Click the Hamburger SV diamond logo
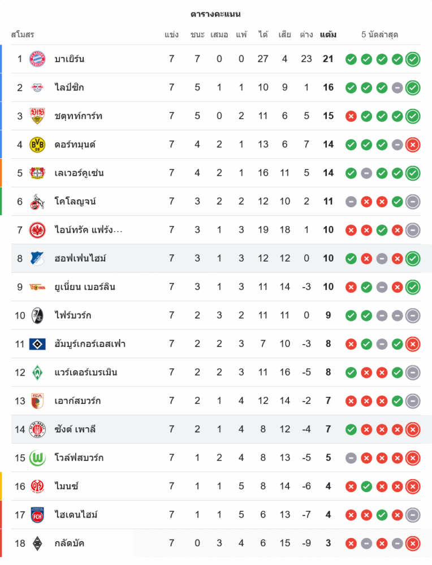The height and width of the screenshot is (565, 432). (x=37, y=344)
